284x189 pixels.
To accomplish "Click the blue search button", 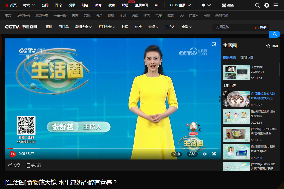I will point(275,34).
